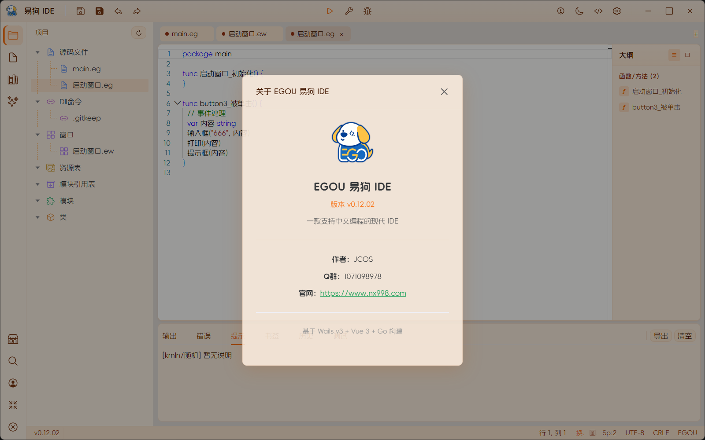Image resolution: width=705 pixels, height=440 pixels.
Task: Click the 行 1, 列 1 cursor position
Action: (x=553, y=433)
